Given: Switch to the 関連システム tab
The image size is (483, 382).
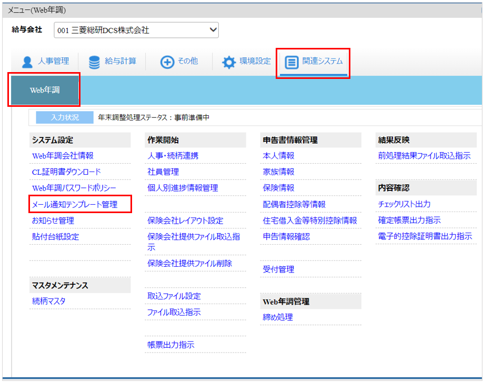Looking at the screenshot, I should pyautogui.click(x=314, y=62).
